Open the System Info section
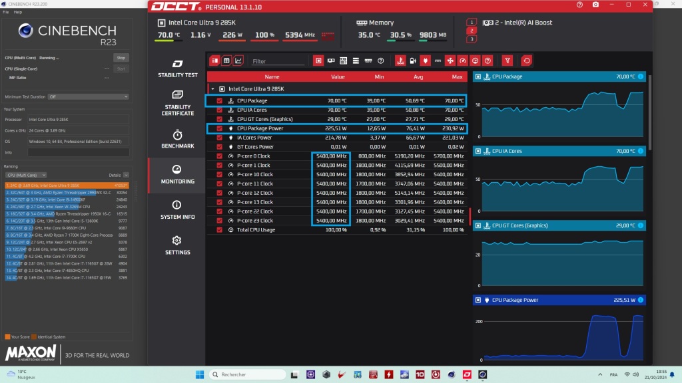Screen dimensions: 682x383 click(177, 210)
